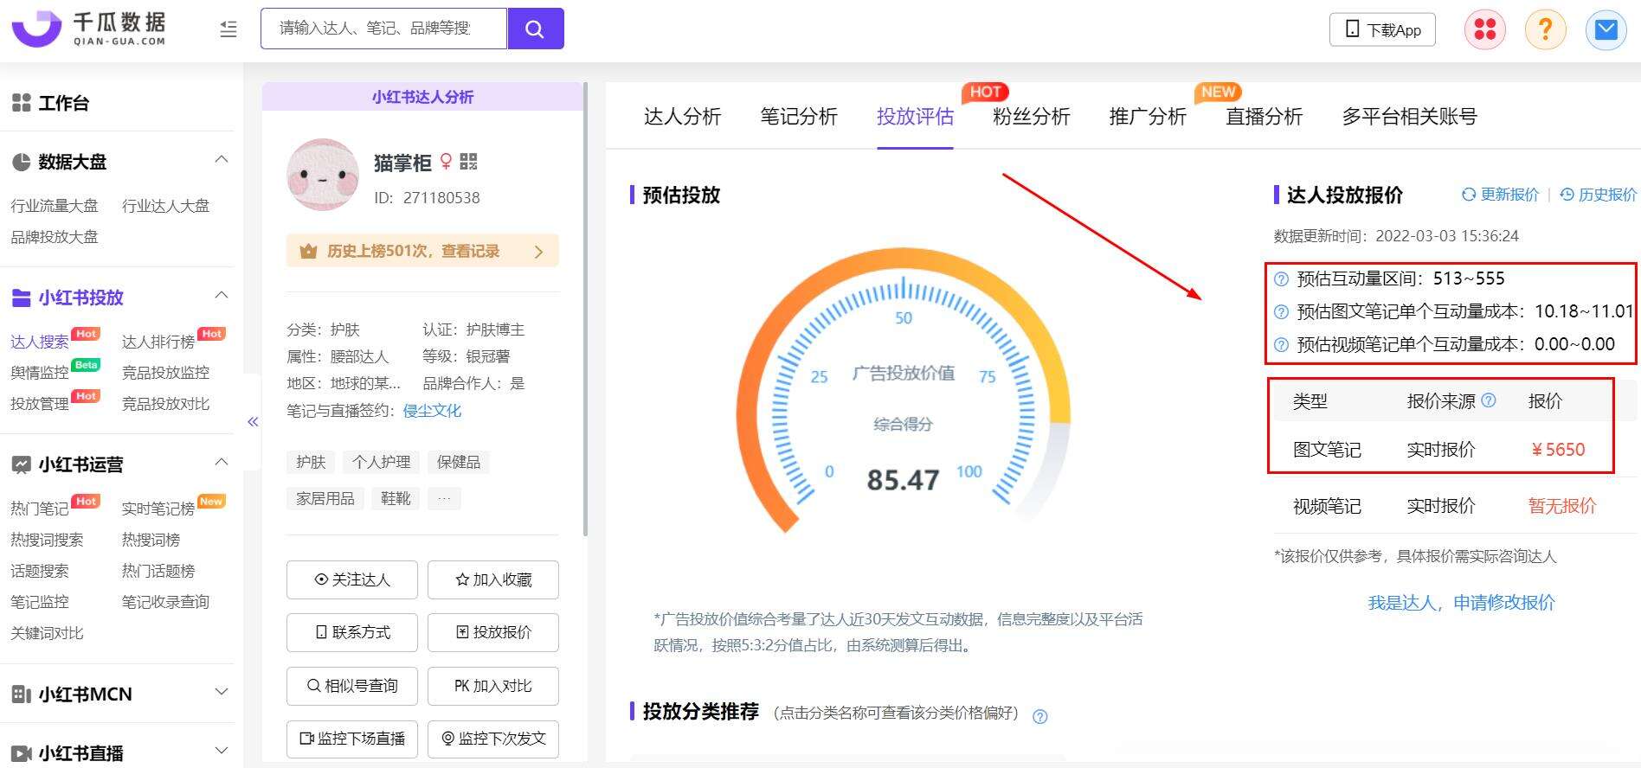Open the 多平台相关账号 tab
This screenshot has width=1641, height=768.
(x=1409, y=117)
